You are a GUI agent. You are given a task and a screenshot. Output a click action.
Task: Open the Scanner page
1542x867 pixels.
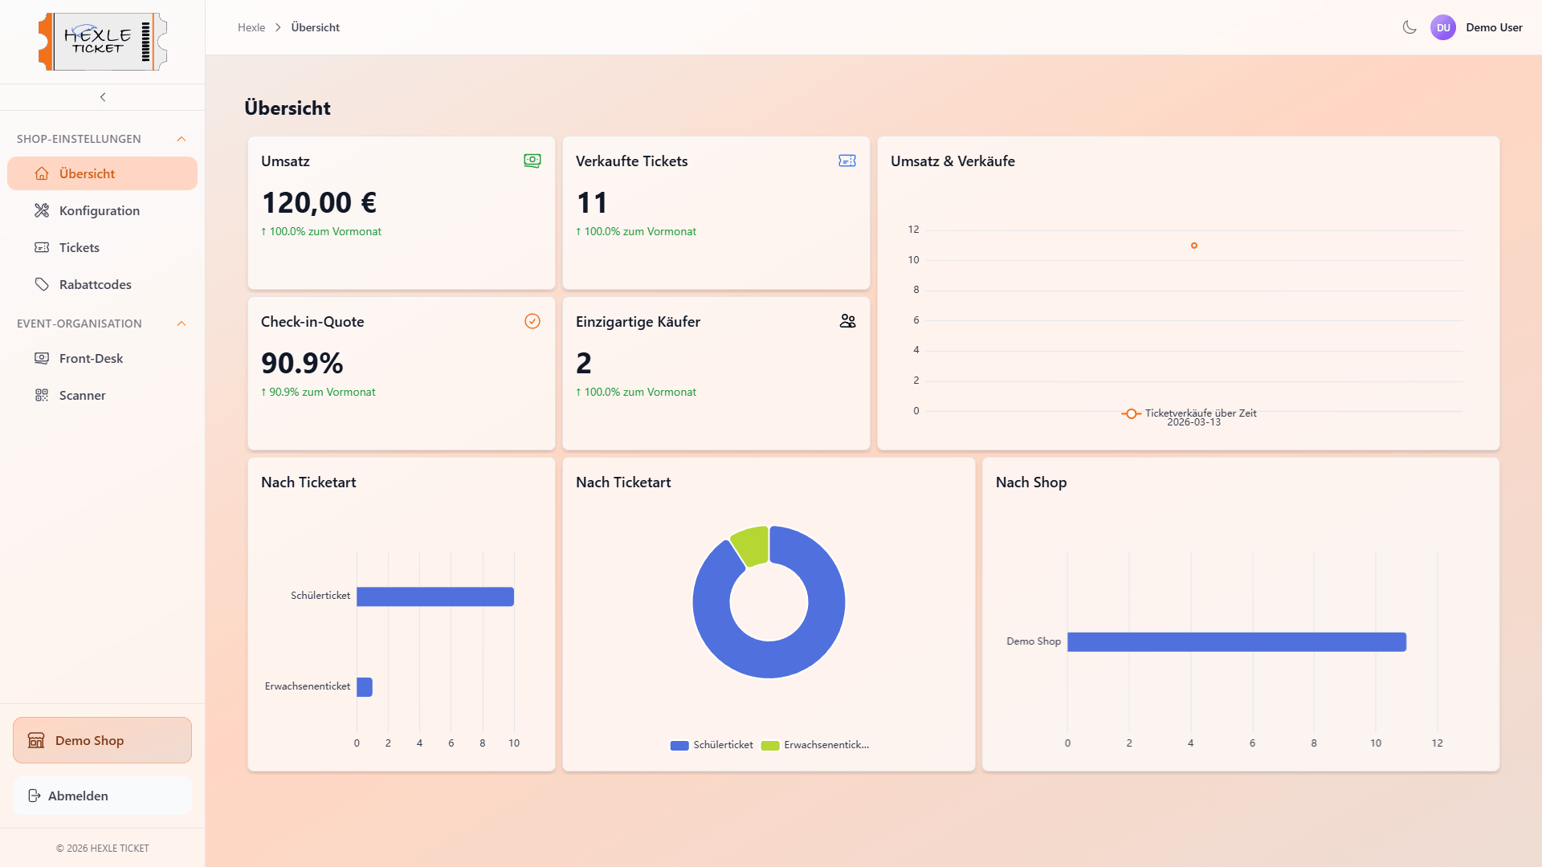tap(82, 395)
